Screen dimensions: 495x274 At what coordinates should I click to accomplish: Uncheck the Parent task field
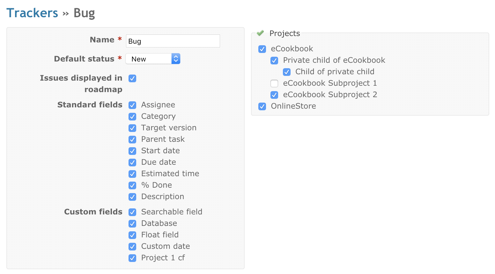pyautogui.click(x=132, y=140)
